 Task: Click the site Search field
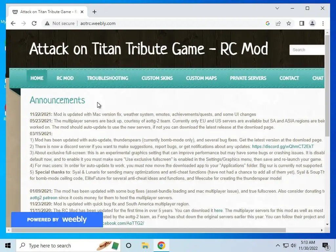tap(307, 50)
